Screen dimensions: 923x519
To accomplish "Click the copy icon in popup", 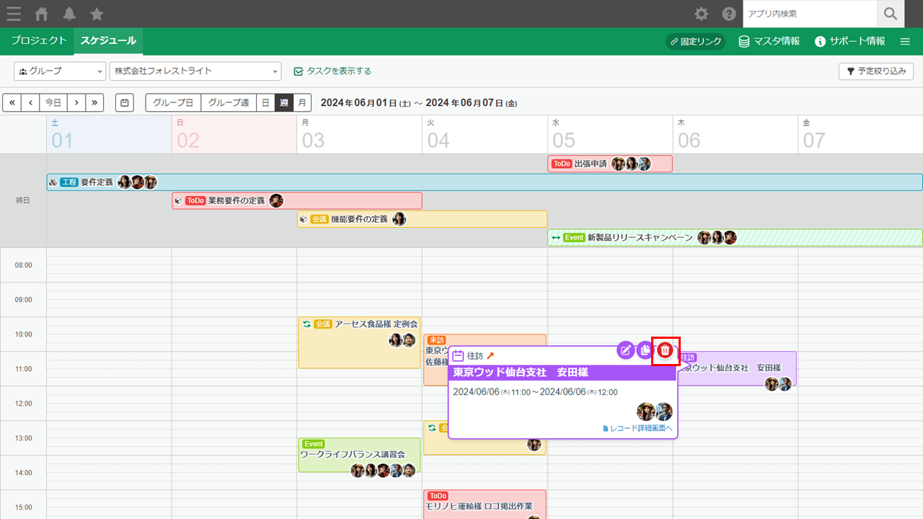I will click(x=645, y=350).
